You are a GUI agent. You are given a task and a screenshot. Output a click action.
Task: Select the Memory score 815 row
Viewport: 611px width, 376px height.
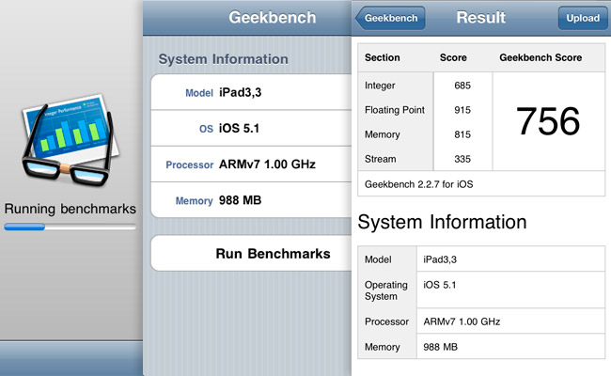pos(425,134)
